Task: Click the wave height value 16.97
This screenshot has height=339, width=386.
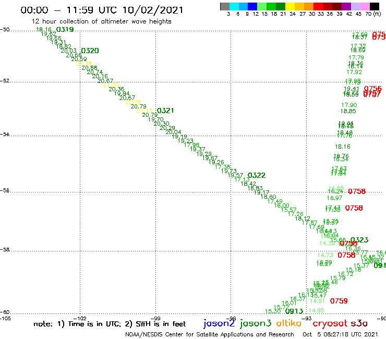Action: tap(334, 198)
